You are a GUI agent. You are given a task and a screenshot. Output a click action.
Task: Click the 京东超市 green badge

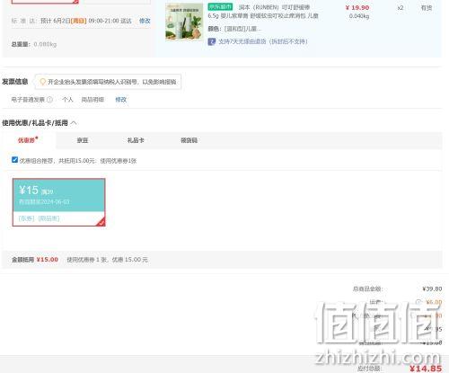point(220,6)
